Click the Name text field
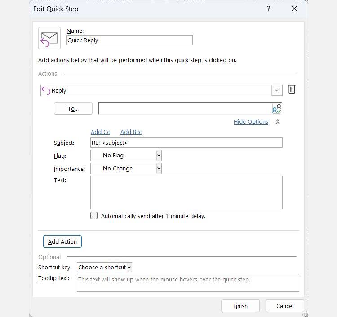337x317 pixels. click(129, 40)
